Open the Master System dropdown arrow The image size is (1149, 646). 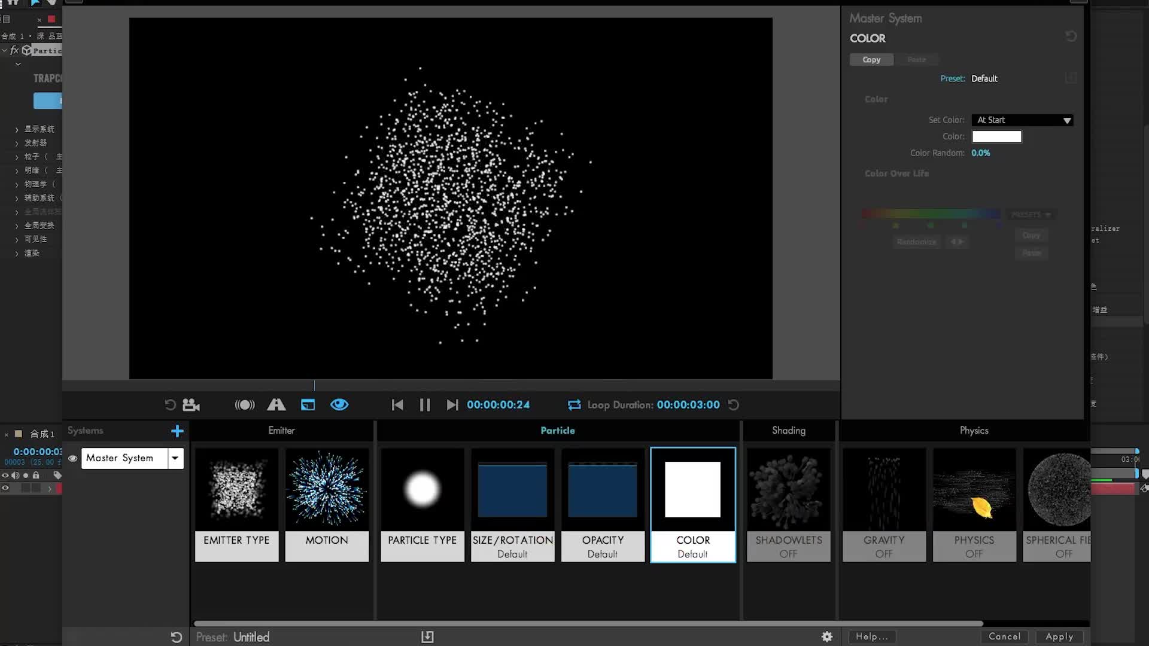tap(175, 458)
